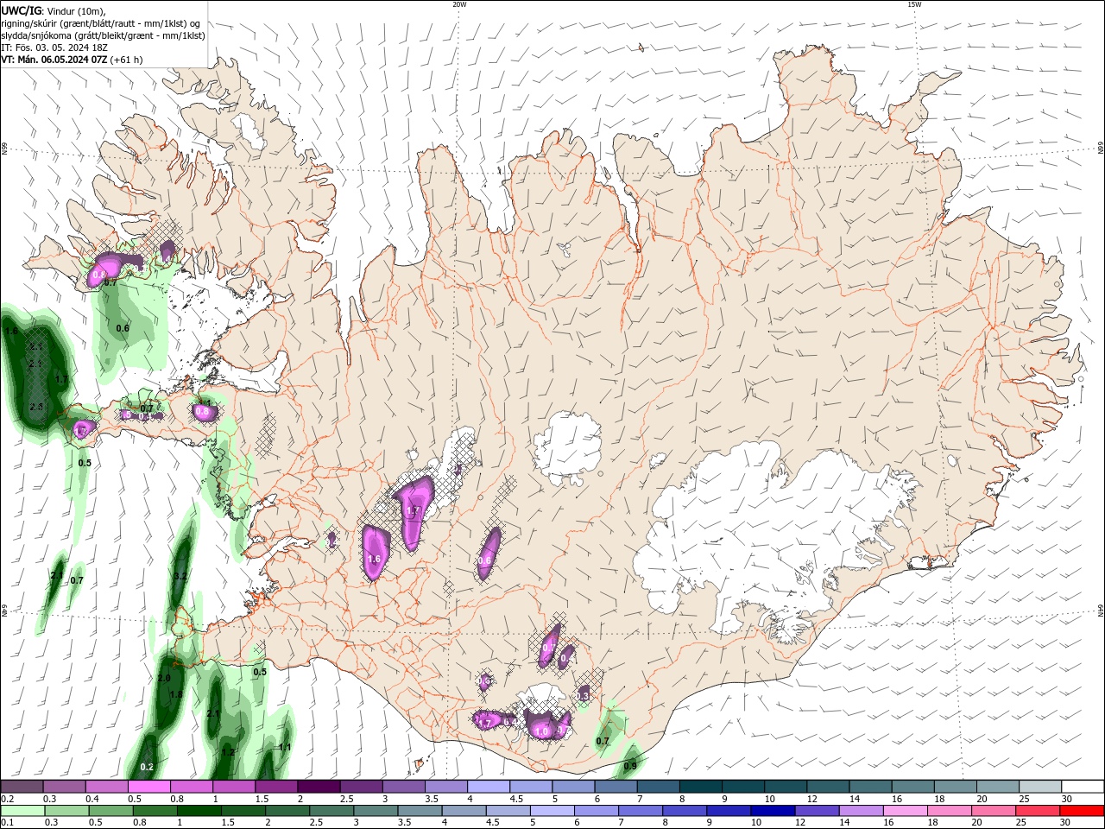The width and height of the screenshot is (1105, 829).
Task: Click the valid time "VT: Mán. 06.05.2024 07Z"
Action: pyautogui.click(x=54, y=60)
